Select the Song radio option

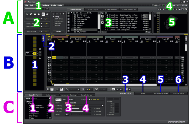pos(56,17)
